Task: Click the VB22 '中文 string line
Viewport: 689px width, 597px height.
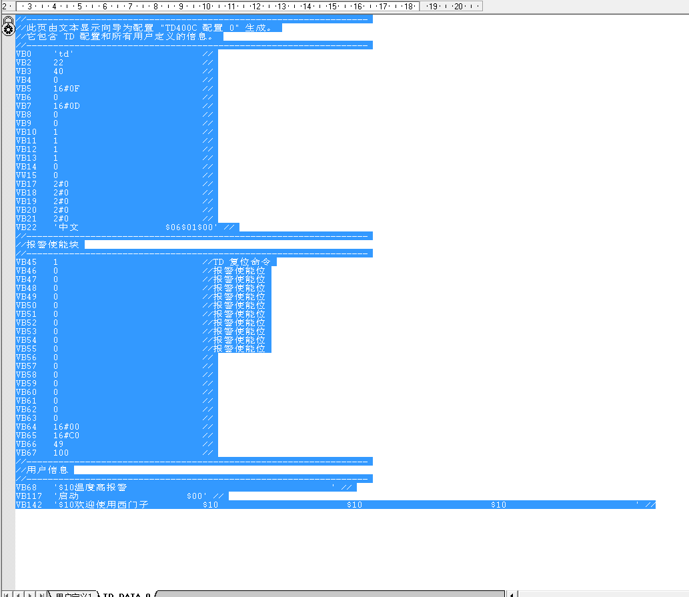Action: point(127,227)
